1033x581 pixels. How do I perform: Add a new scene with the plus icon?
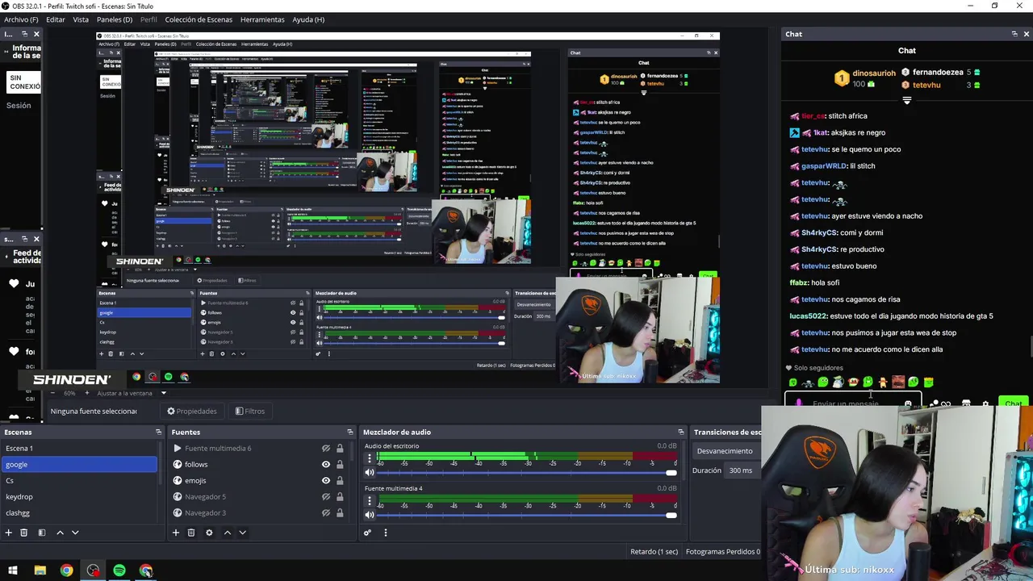tap(9, 533)
